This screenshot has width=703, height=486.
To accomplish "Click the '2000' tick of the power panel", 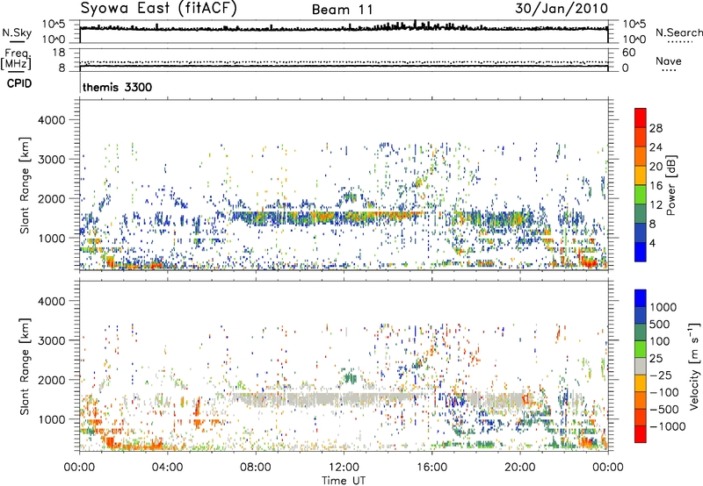I will [x=51, y=198].
